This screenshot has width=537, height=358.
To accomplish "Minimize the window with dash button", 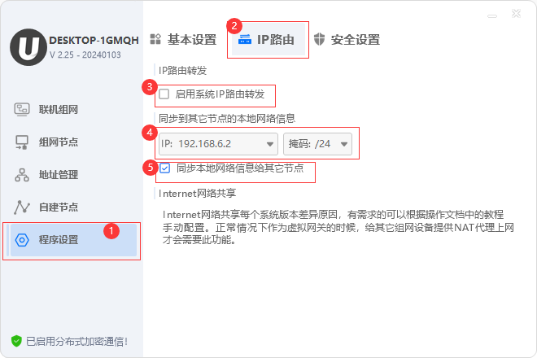I will pos(492,15).
